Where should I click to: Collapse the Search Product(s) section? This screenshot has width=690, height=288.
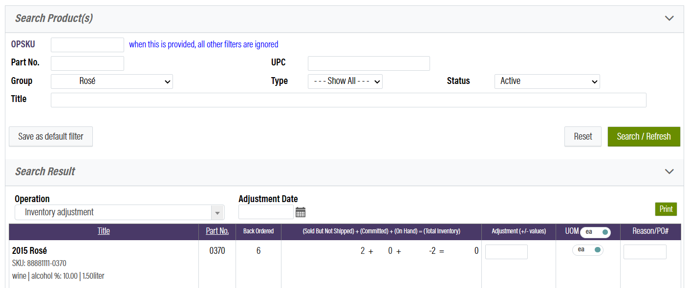click(669, 18)
